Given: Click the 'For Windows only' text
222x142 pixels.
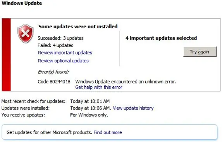Looking at the screenshot, I should (x=89, y=115).
